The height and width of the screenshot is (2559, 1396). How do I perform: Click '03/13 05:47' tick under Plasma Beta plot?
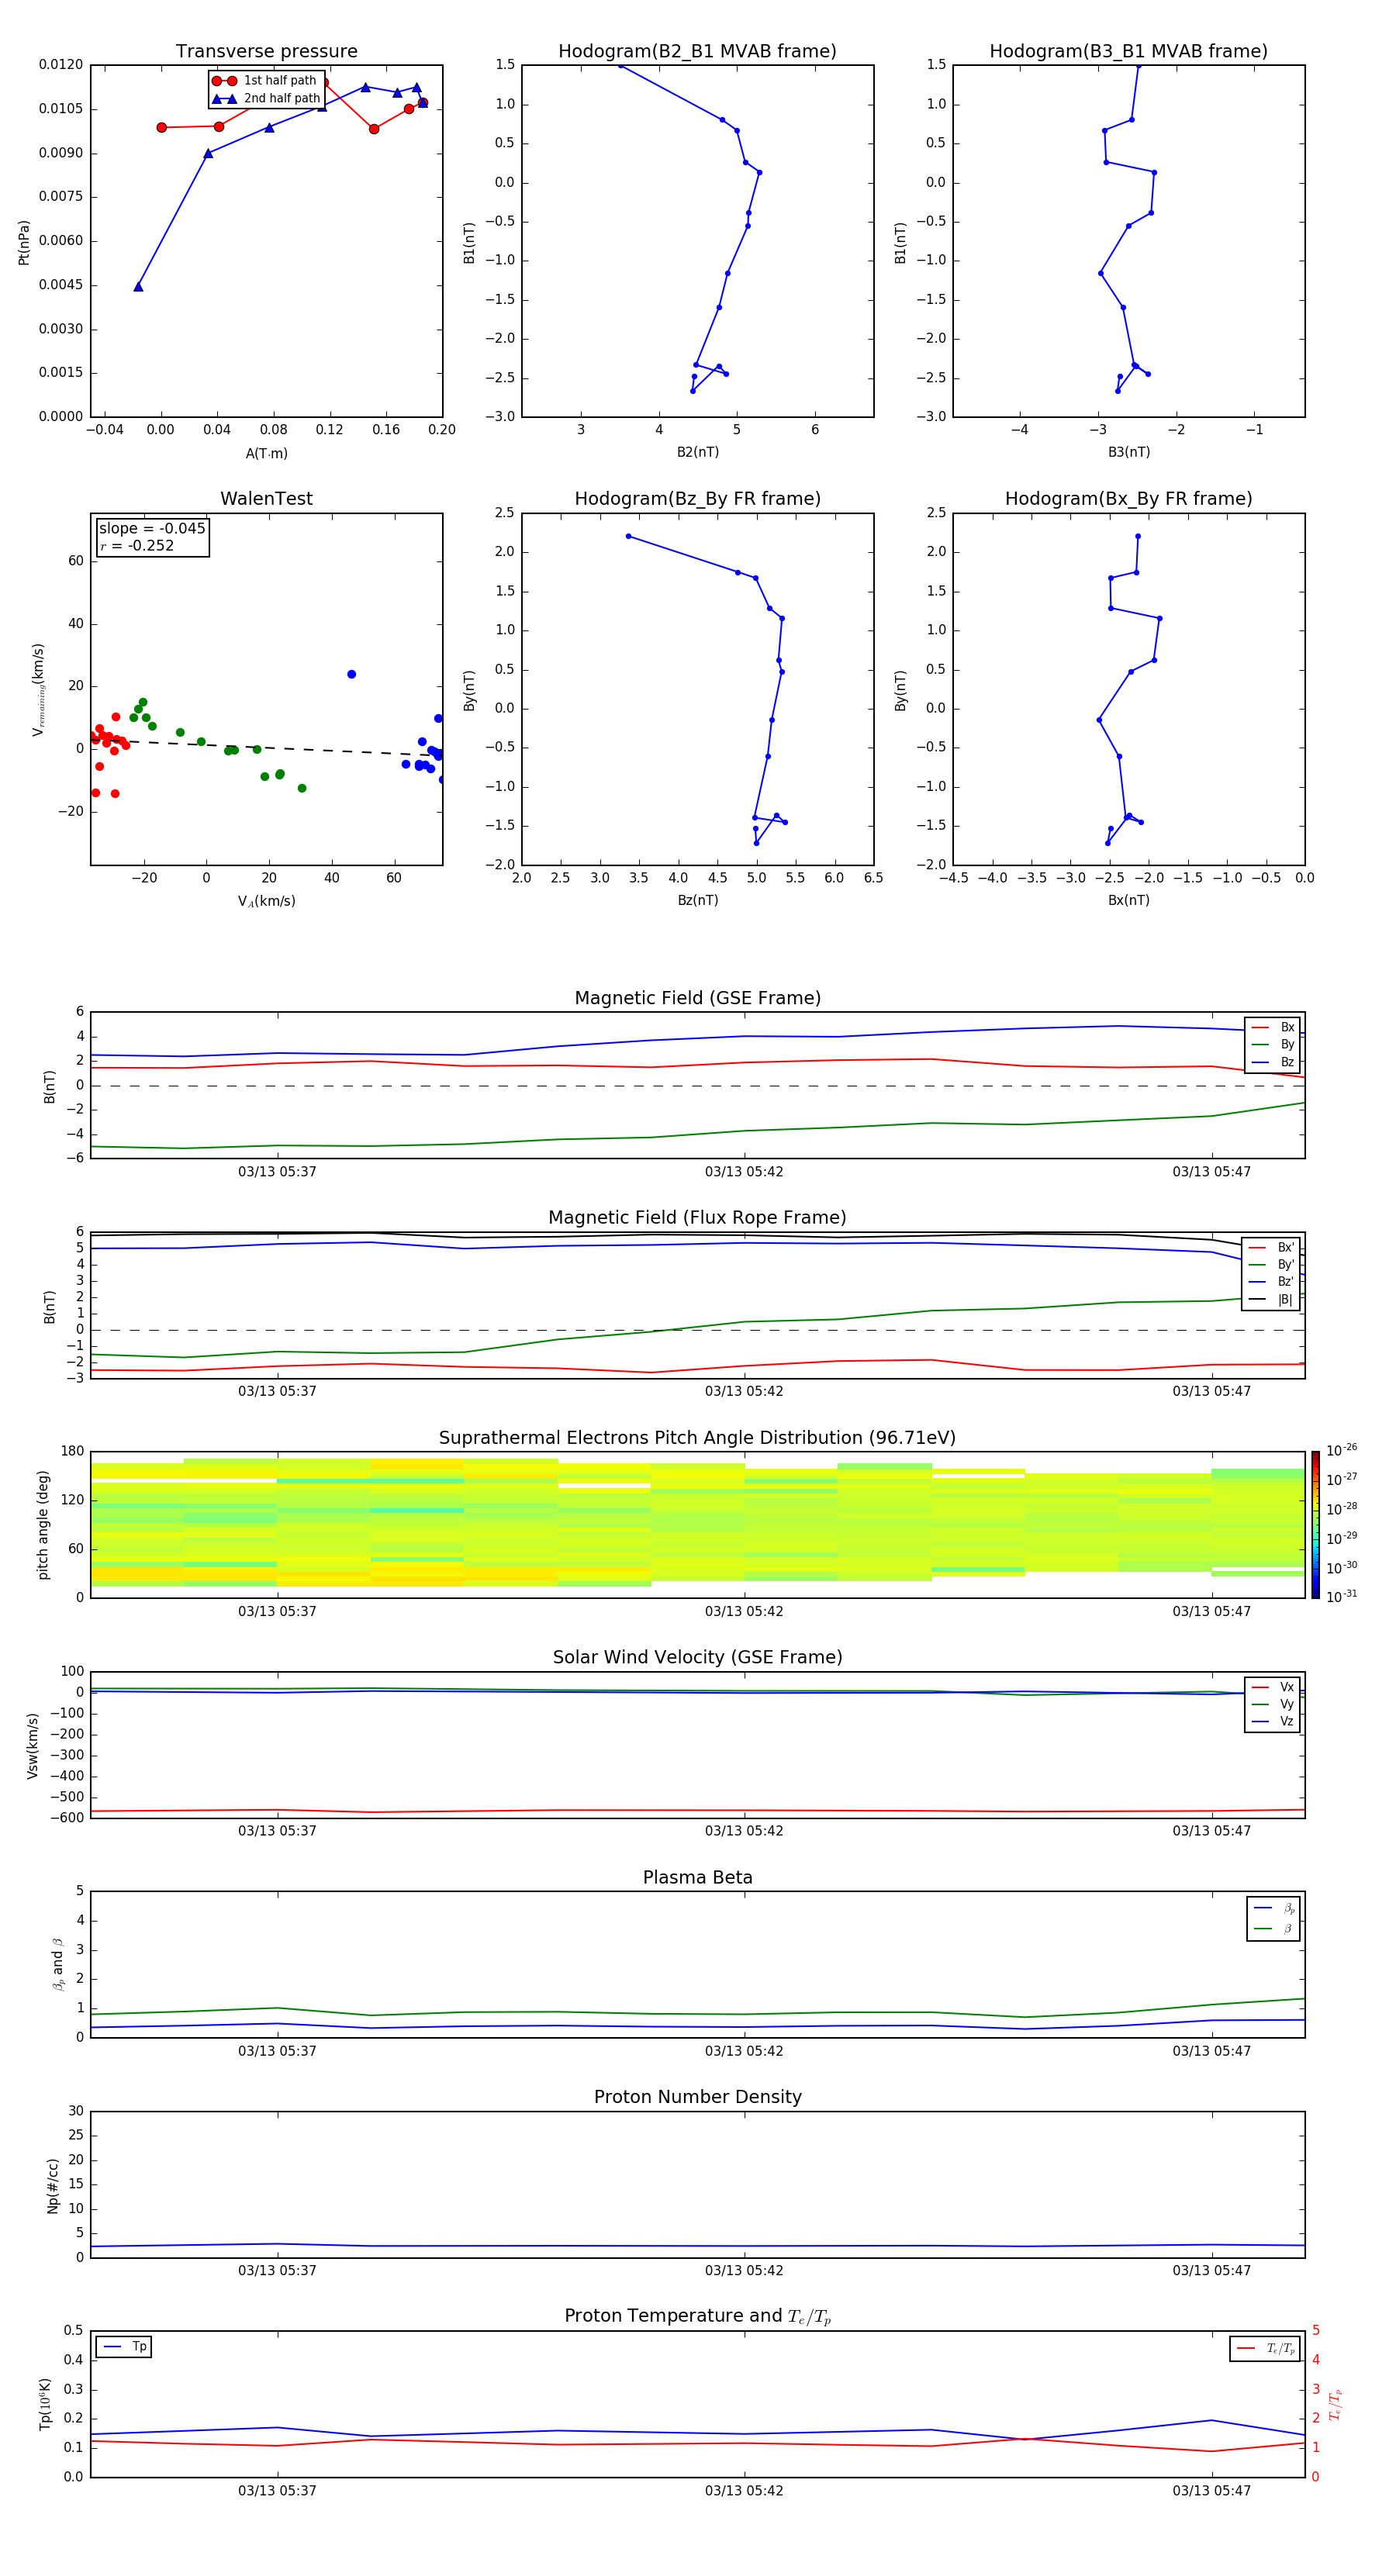click(1211, 2050)
